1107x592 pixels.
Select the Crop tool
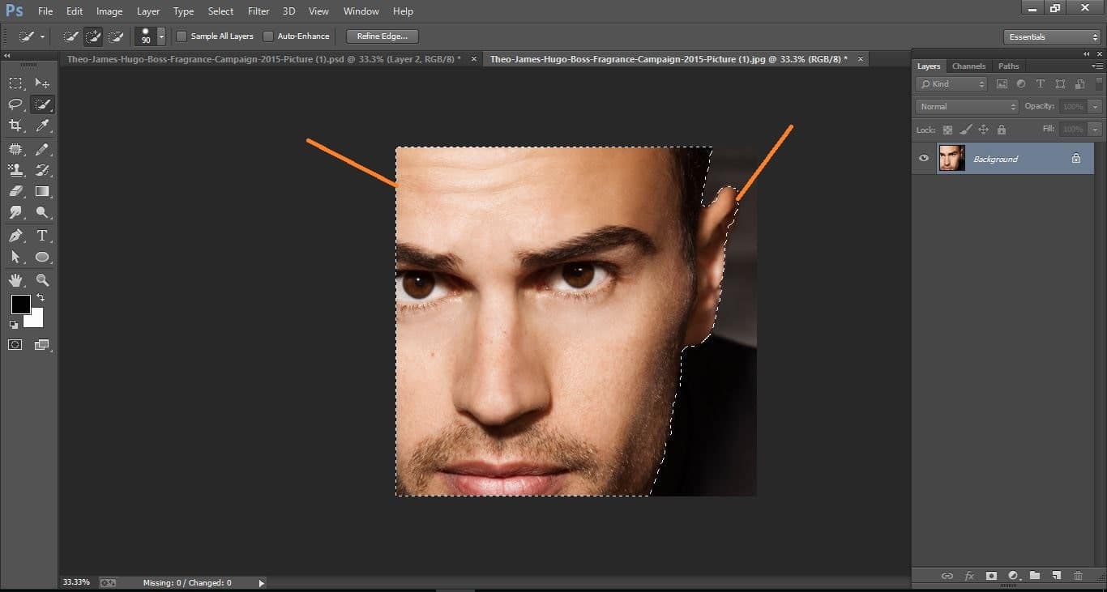16,126
